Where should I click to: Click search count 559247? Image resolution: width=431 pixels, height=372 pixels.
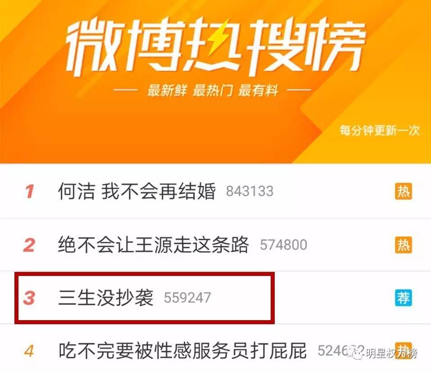click(x=187, y=298)
